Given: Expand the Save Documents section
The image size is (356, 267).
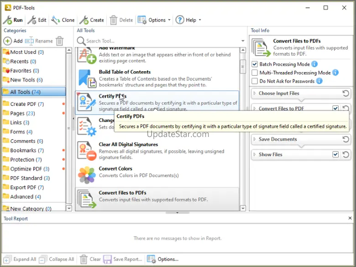Looking at the screenshot, I should click(x=277, y=139).
